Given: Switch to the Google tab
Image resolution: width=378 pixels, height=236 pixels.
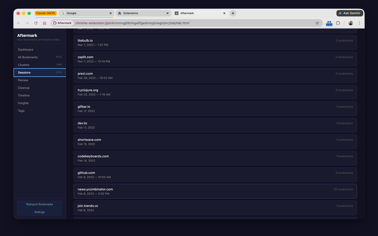Looking at the screenshot, I should (86, 13).
